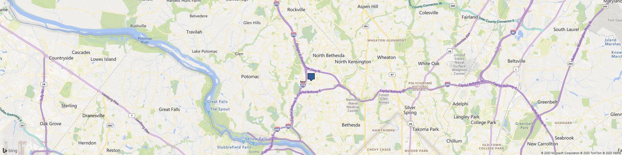This screenshot has height=155, width=622.
Task: Select the Wheaton label
Action: point(386,57)
